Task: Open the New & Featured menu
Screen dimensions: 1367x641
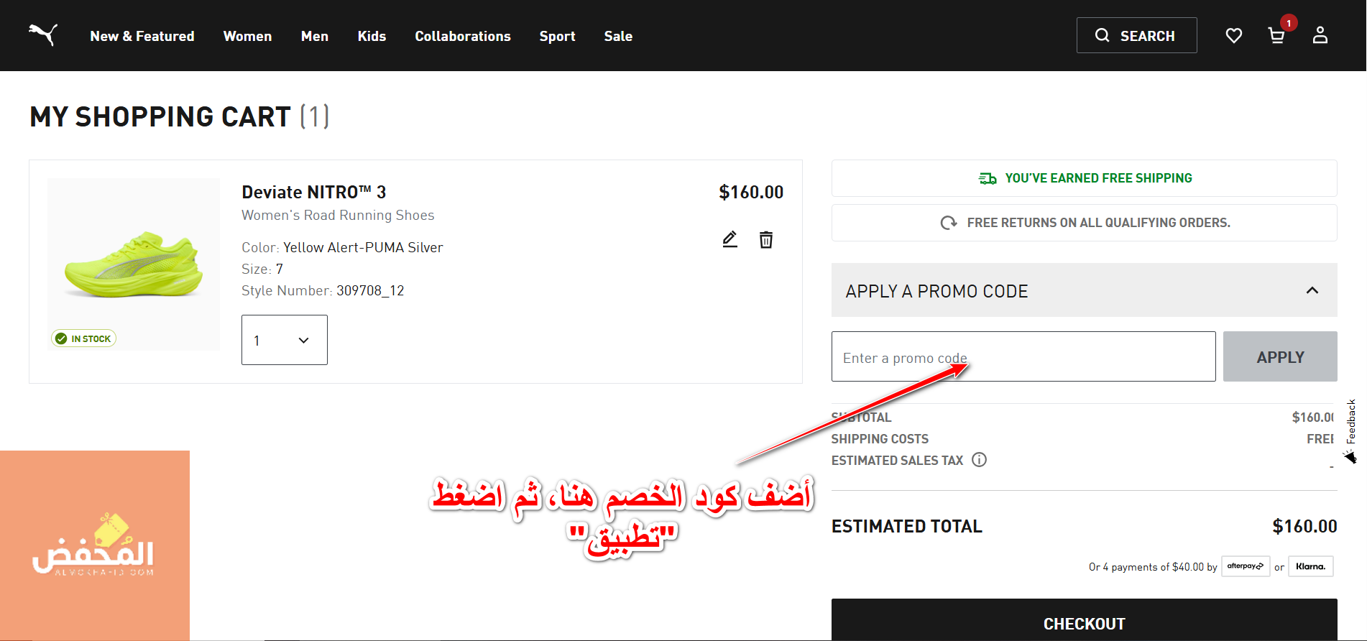Action: click(142, 36)
